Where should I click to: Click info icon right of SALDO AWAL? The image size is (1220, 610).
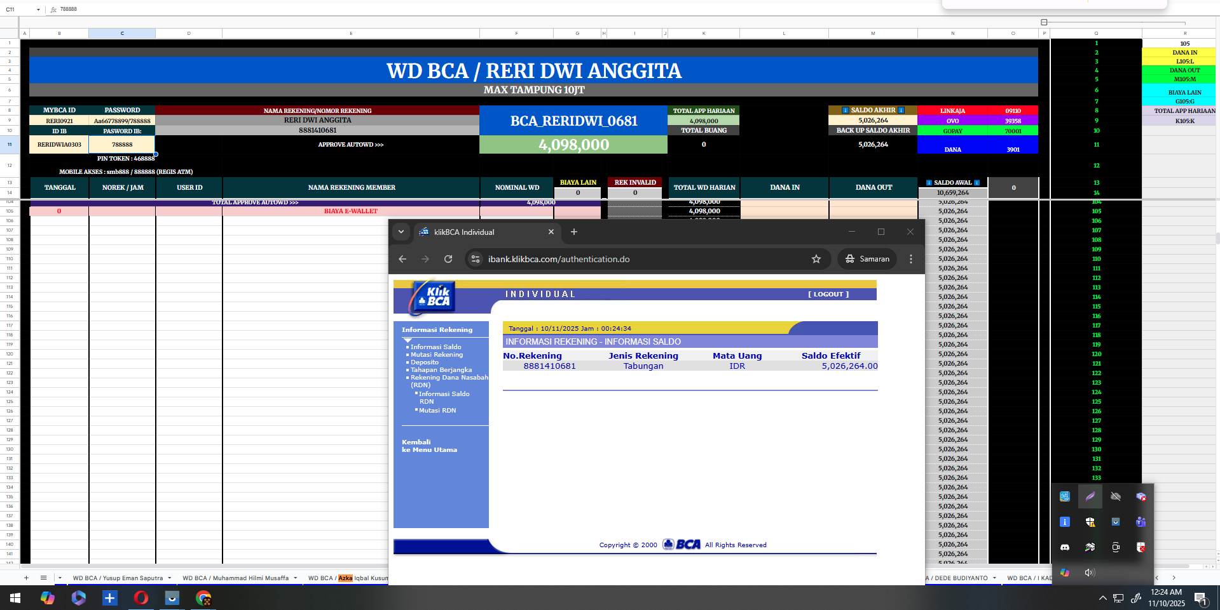pyautogui.click(x=977, y=183)
